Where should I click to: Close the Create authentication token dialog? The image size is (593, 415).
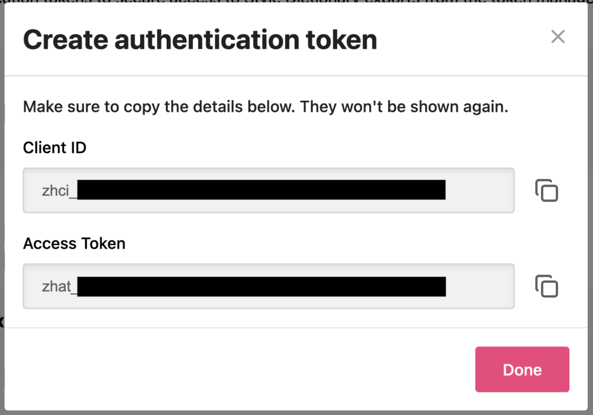click(558, 37)
